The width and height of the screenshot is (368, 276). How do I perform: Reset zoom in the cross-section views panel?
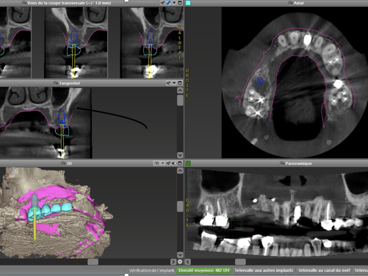(163, 3)
